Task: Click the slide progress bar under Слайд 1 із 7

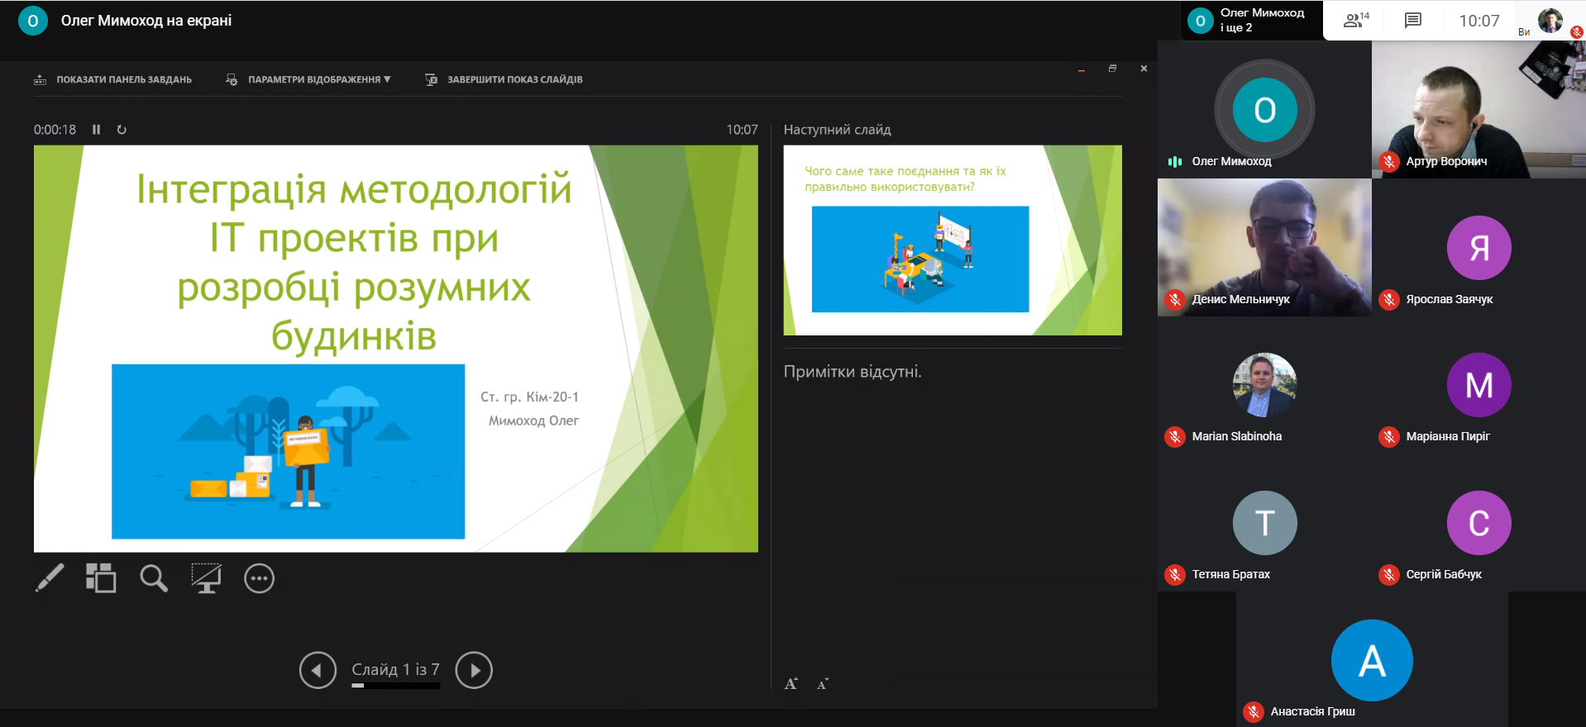Action: pos(395,686)
